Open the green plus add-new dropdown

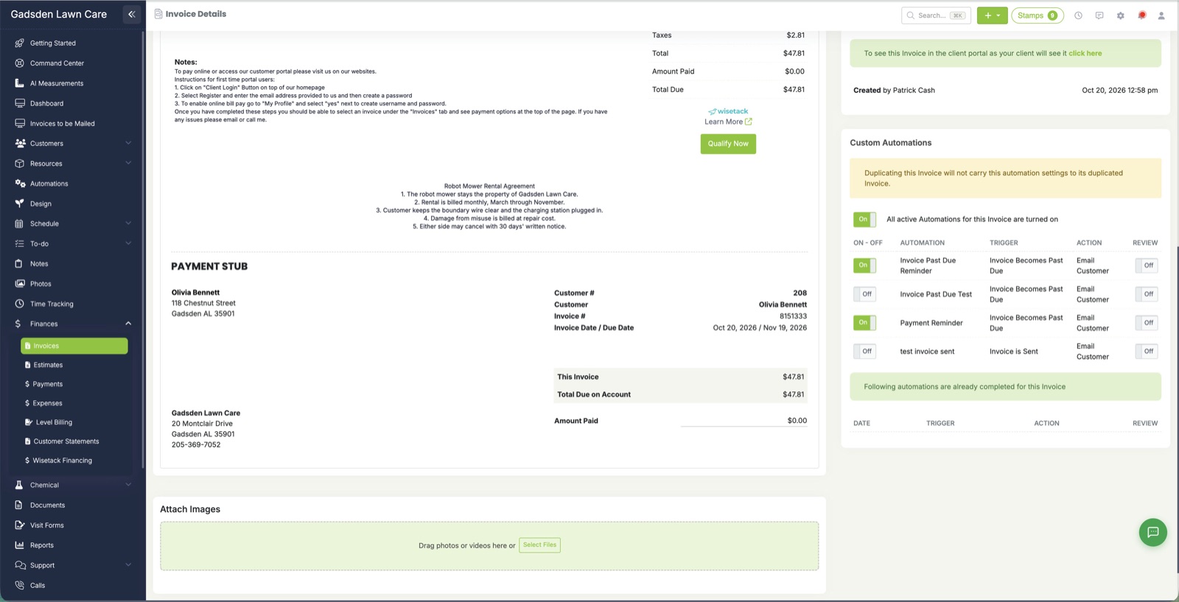tap(992, 15)
